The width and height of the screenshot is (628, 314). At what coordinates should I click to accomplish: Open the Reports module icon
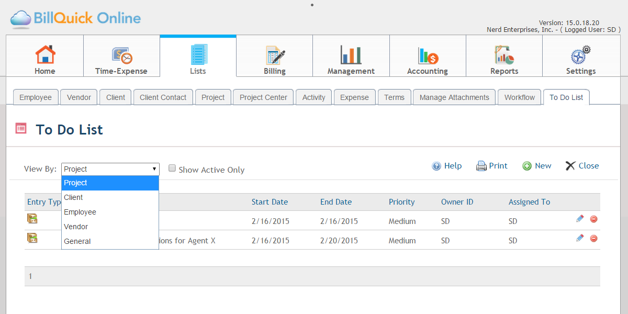(504, 55)
